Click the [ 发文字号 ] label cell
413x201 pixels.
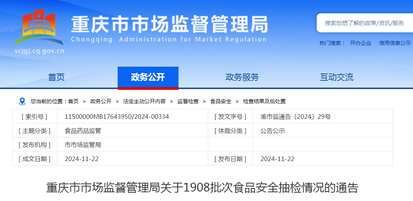[230, 116]
